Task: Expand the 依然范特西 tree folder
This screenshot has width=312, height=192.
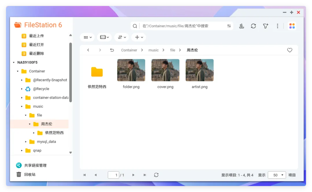Action: [x=34, y=133]
